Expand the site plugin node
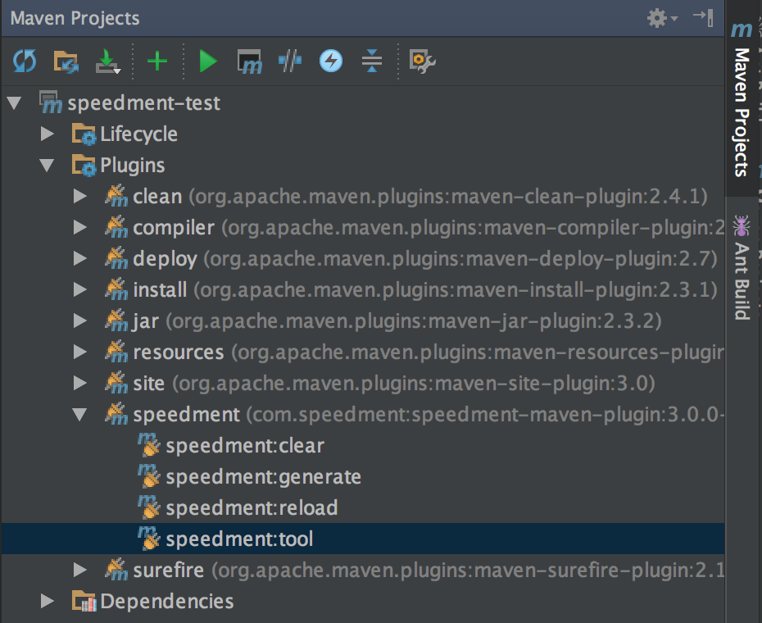Screen dimensions: 762x623 (80, 383)
